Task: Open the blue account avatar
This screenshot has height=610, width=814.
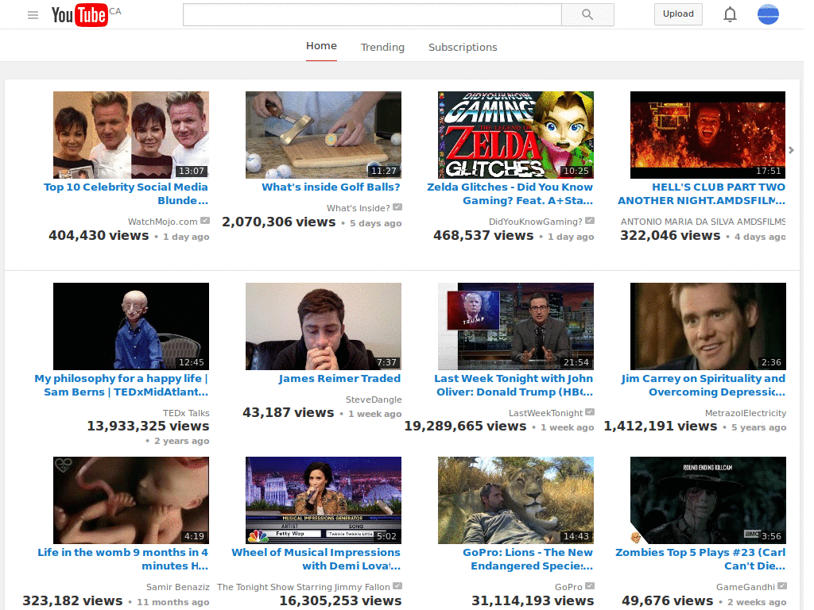Action: pyautogui.click(x=768, y=14)
